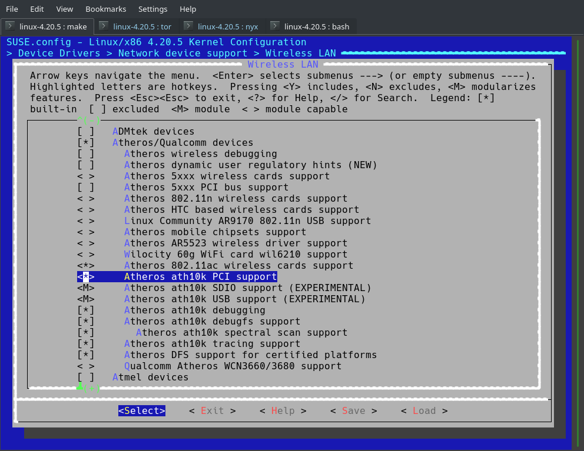Open the File menu
584x451 pixels.
tap(12, 9)
